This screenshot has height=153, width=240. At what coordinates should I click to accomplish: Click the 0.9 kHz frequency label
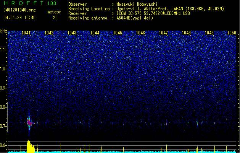coord(3,88)
